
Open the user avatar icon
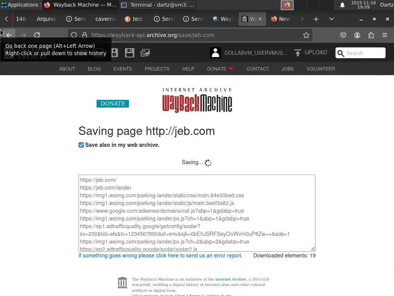click(x=215, y=53)
